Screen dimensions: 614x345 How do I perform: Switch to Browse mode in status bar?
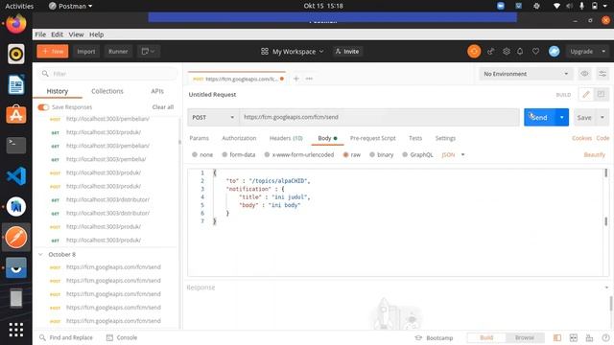pyautogui.click(x=525, y=337)
